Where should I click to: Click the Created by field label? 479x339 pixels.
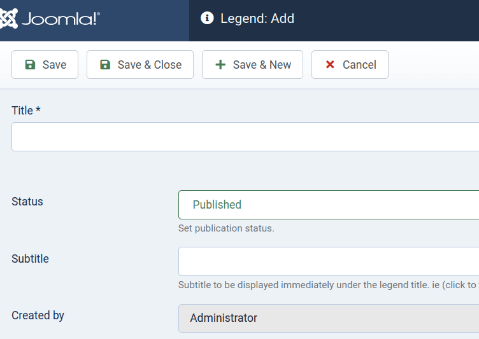[38, 315]
